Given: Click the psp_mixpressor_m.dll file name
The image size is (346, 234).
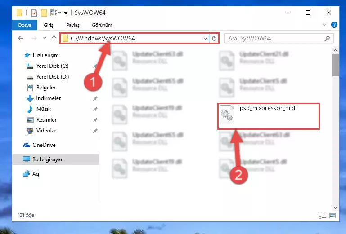Looking at the screenshot, I should click(269, 108).
